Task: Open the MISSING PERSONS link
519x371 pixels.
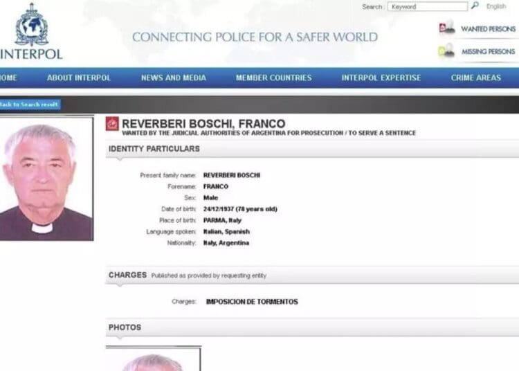Action: [x=489, y=52]
